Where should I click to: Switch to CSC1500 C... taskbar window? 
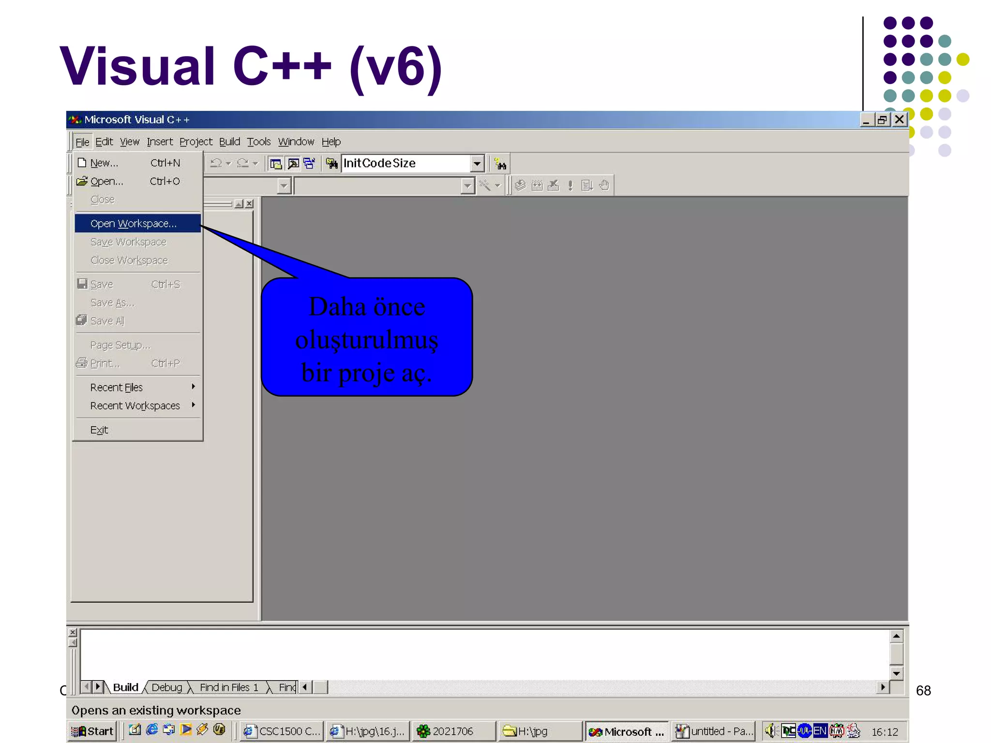pyautogui.click(x=282, y=731)
